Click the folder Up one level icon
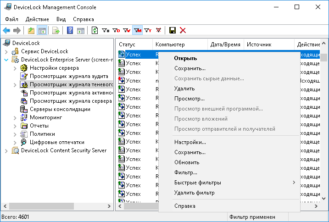This screenshot has height=222, width=329. click(31, 30)
